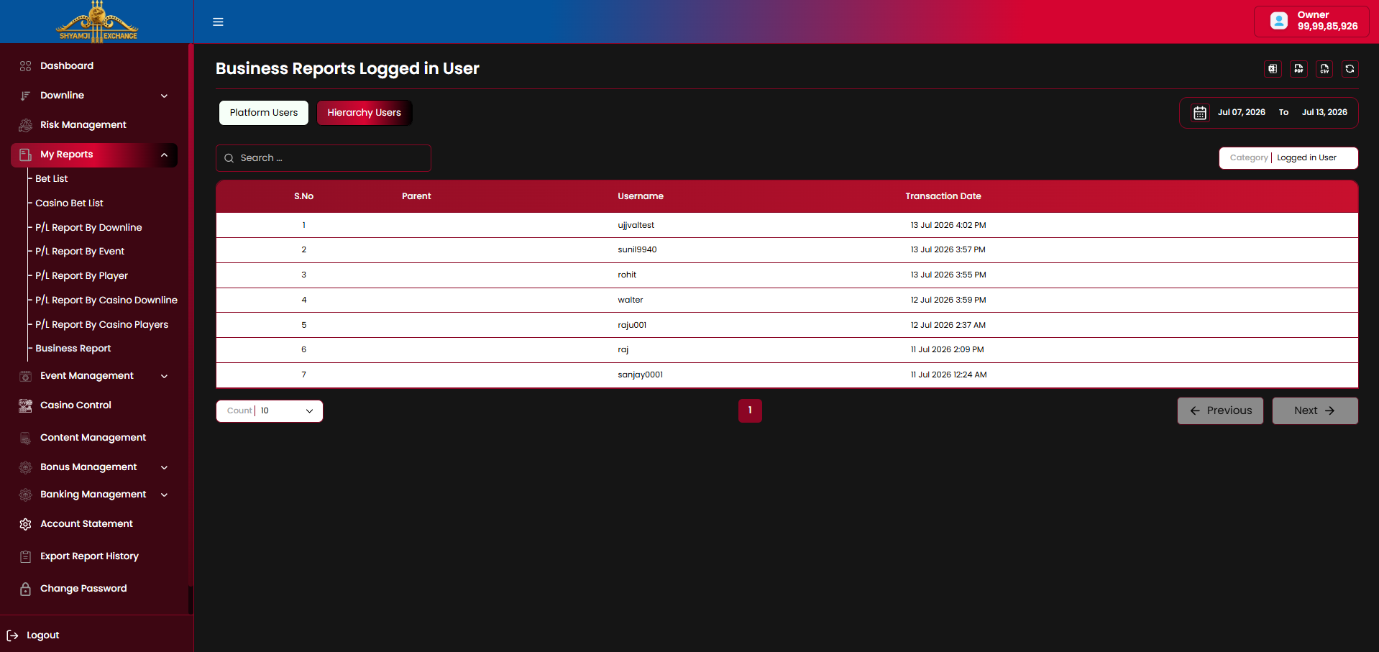Open the Count rows dropdown
Viewport: 1379px width, 652px height.
coord(270,411)
